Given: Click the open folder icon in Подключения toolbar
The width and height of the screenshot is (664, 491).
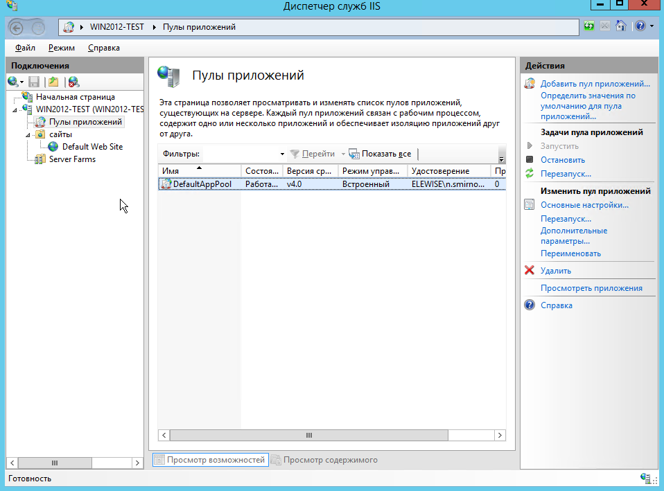Looking at the screenshot, I should 53,82.
